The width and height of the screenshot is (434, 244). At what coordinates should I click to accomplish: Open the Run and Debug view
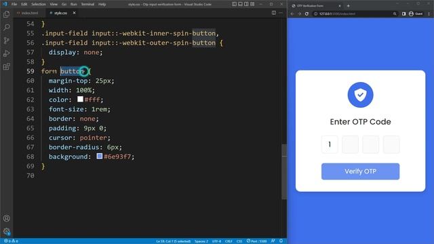click(x=6, y=54)
